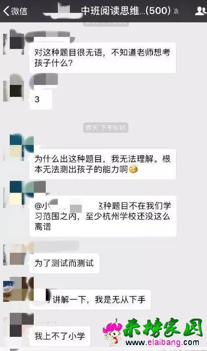This screenshot has height=351, width=207.
Task: Open group members icon at top right
Action: [200, 11]
